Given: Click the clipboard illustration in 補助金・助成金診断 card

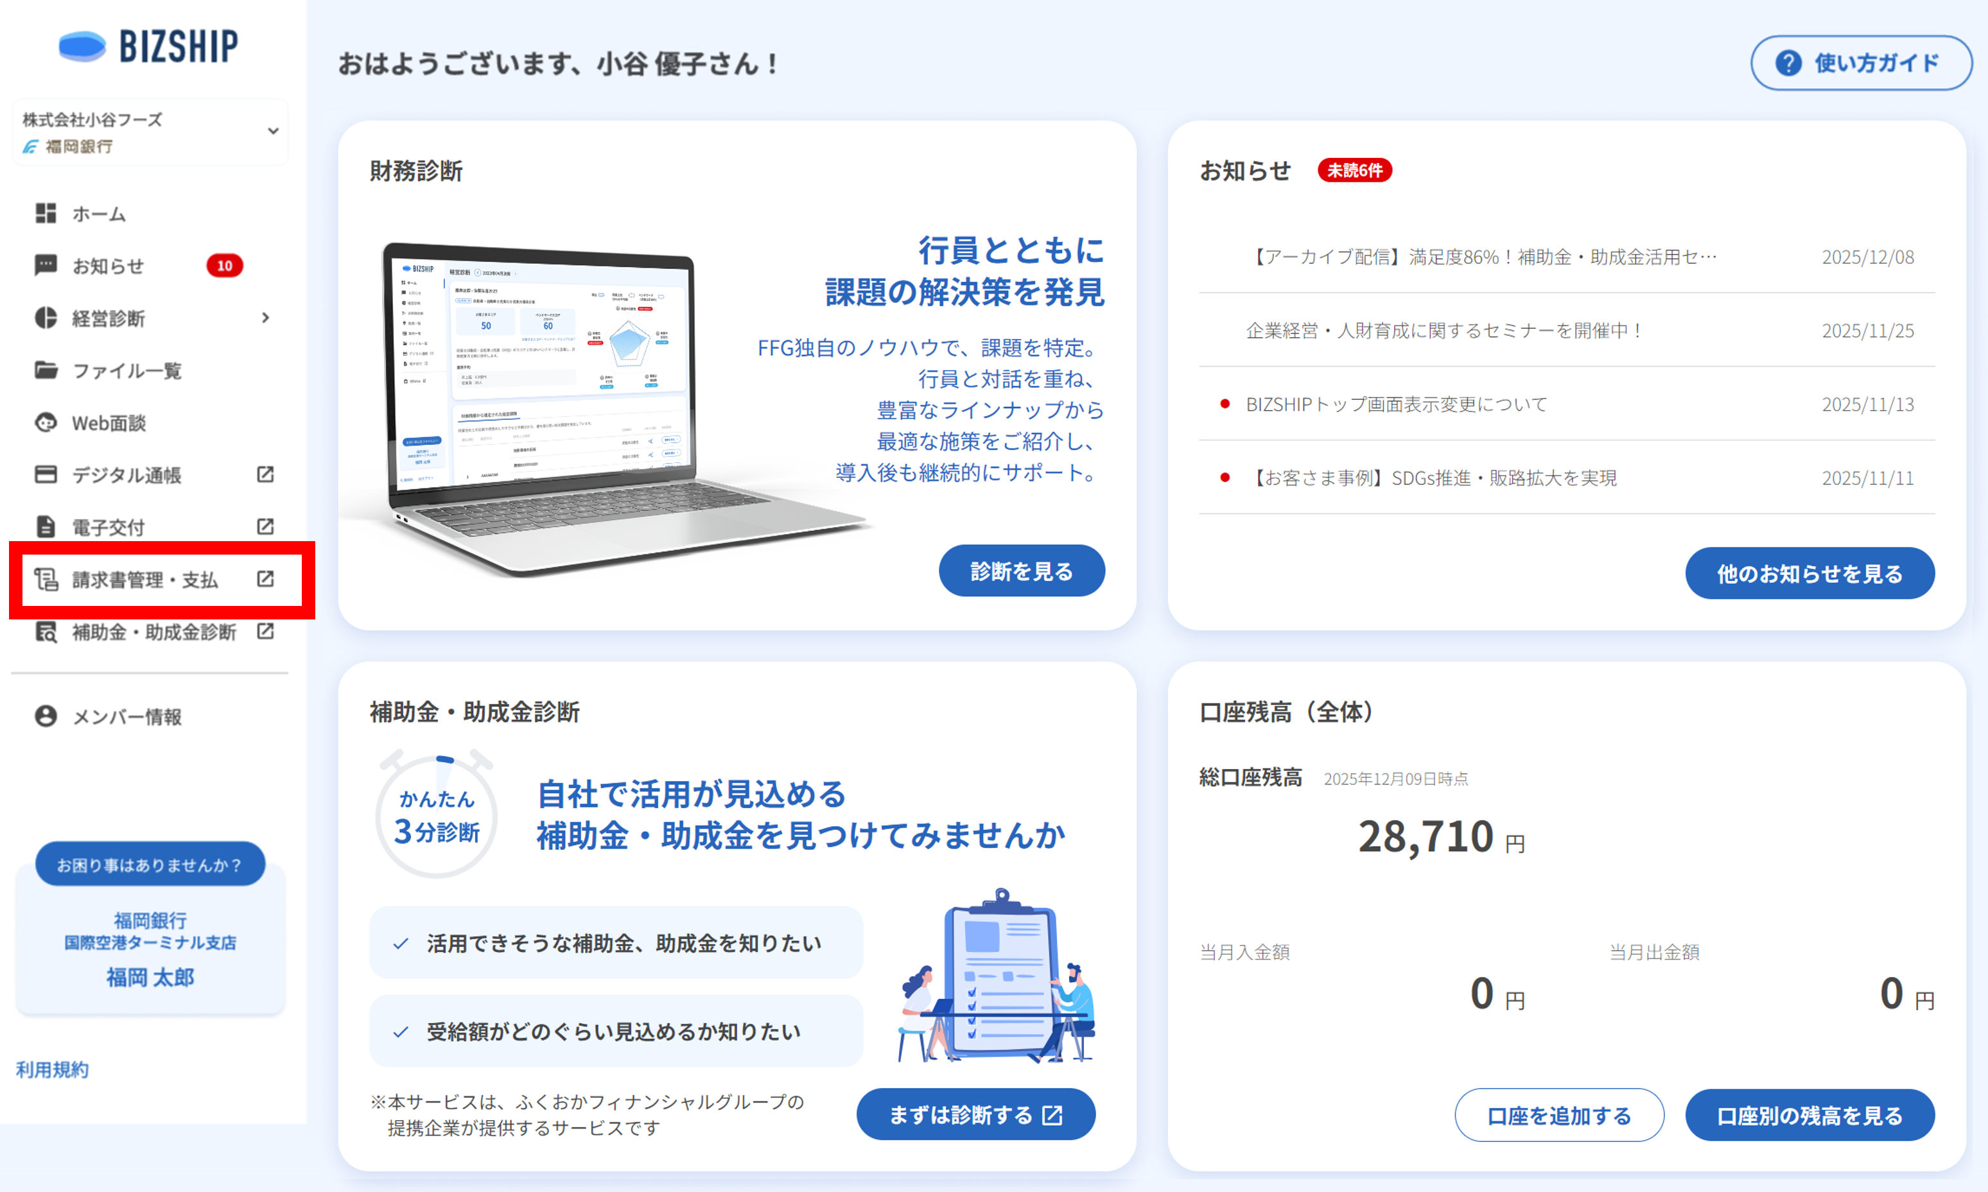Looking at the screenshot, I should pos(997,975).
